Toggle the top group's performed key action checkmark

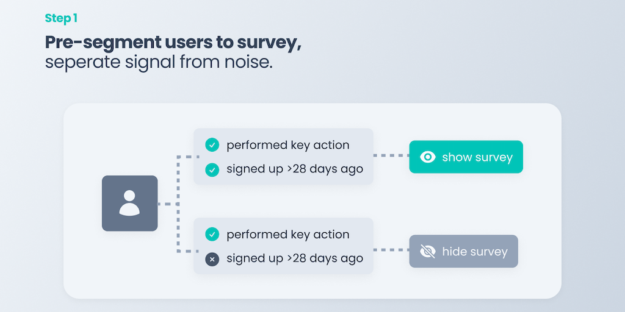[212, 145]
